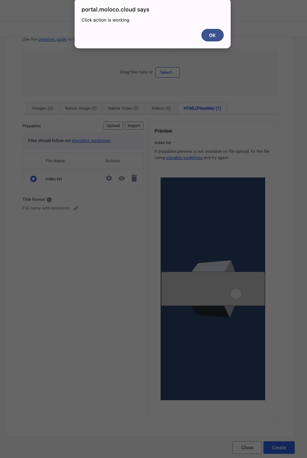
Task: Switch to the Native Video (0) tab
Action: tap(123, 108)
